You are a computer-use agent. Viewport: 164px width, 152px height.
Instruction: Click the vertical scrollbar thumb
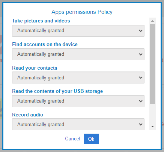tap(152, 64)
